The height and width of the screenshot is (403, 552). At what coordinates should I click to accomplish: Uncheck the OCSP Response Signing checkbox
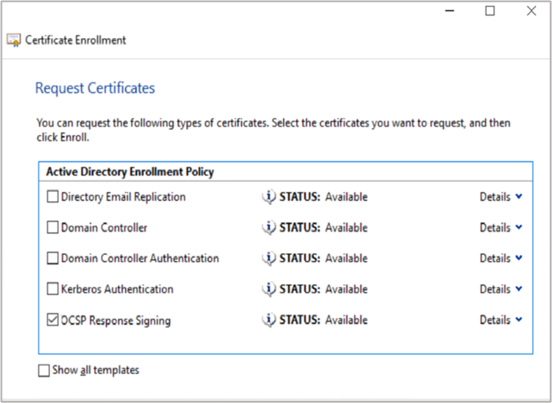pos(53,320)
